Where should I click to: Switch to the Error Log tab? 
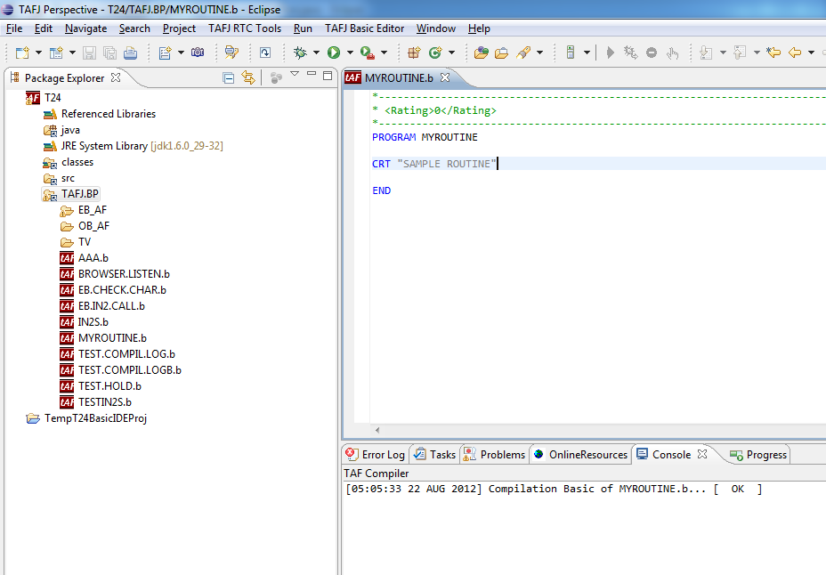[383, 454]
